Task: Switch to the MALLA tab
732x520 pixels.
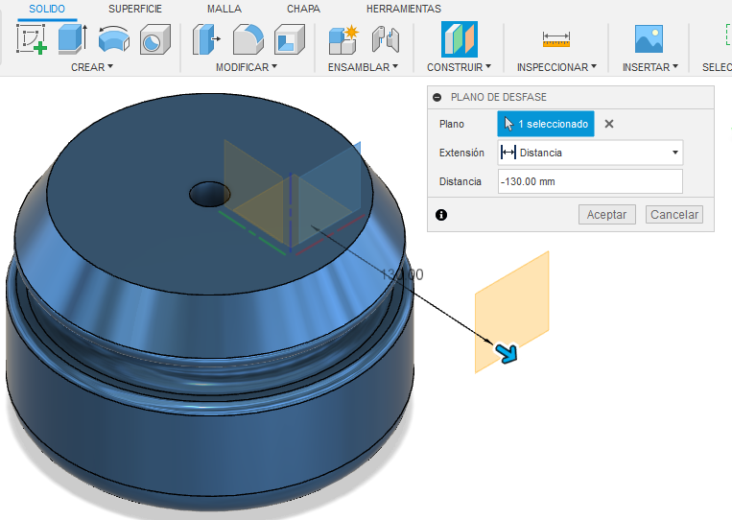Action: click(224, 9)
